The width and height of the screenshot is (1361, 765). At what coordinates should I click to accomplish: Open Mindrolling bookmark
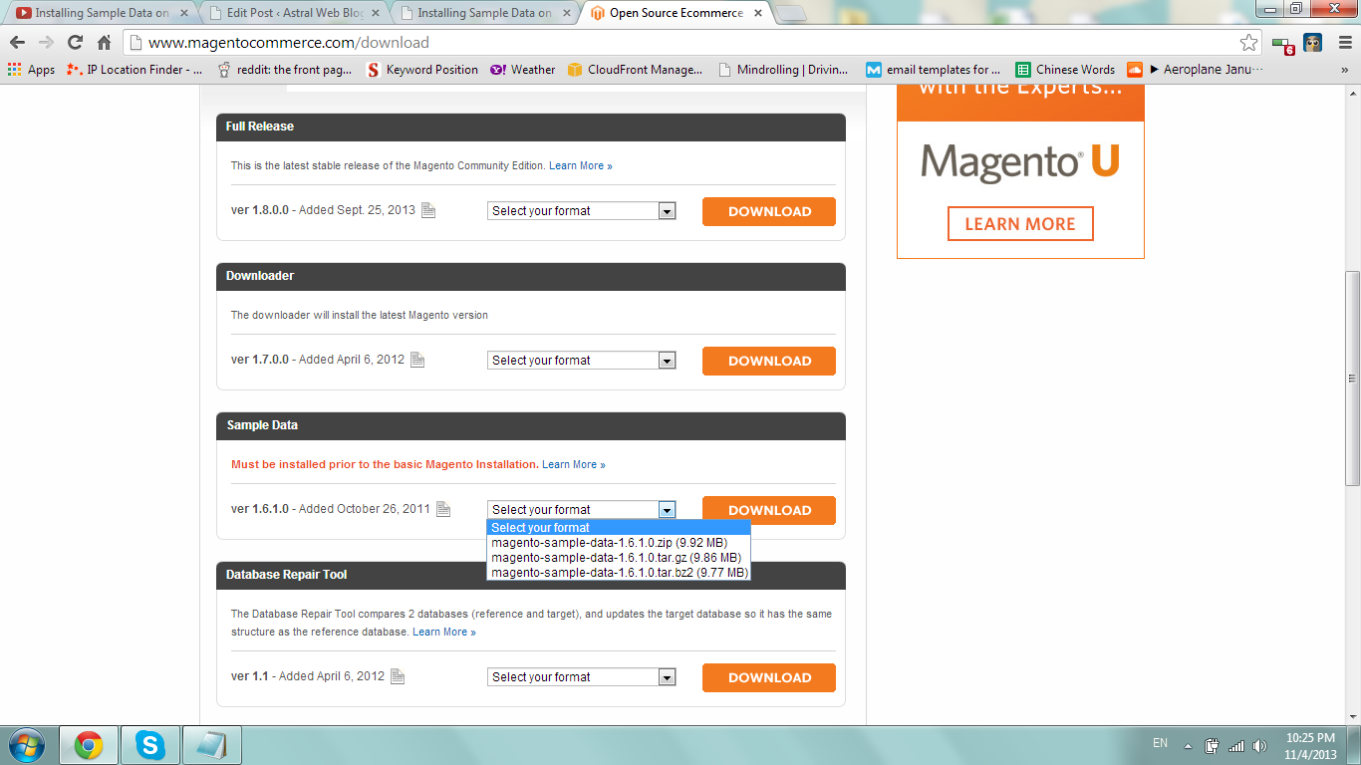(x=783, y=70)
